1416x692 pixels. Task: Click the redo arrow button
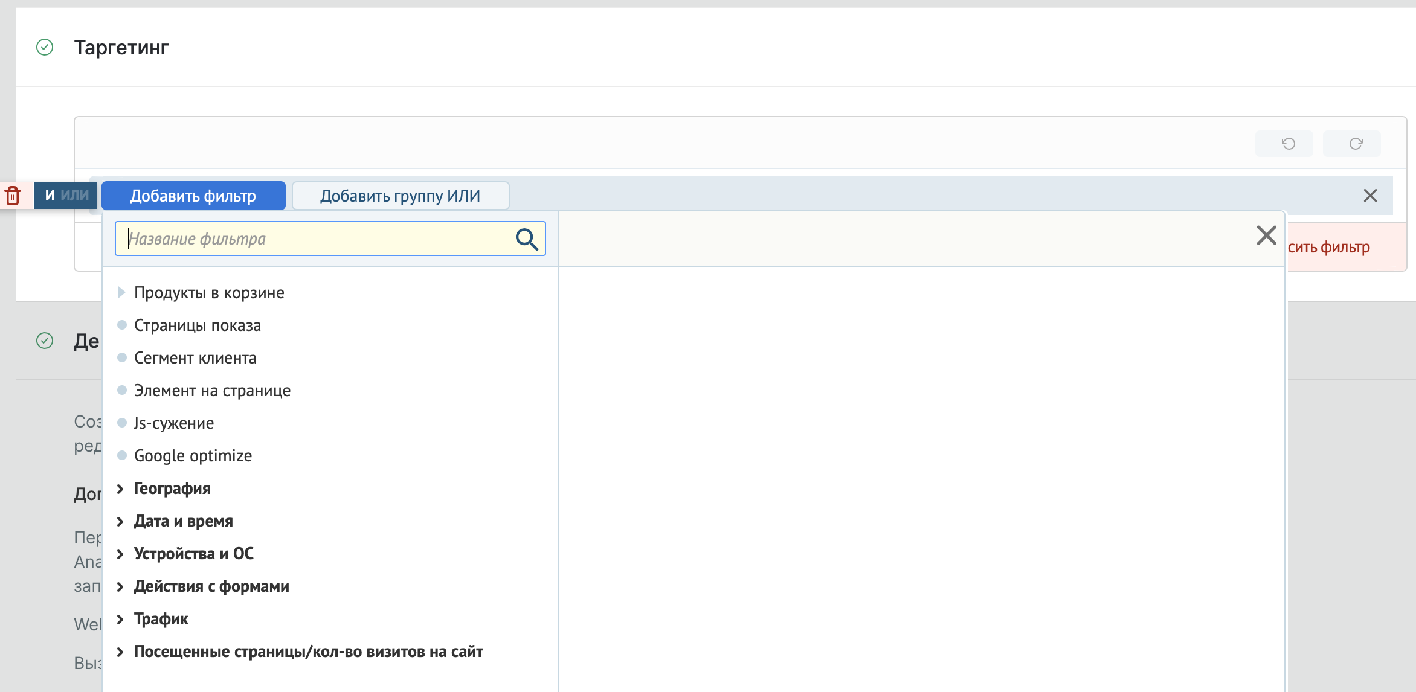[x=1352, y=144]
